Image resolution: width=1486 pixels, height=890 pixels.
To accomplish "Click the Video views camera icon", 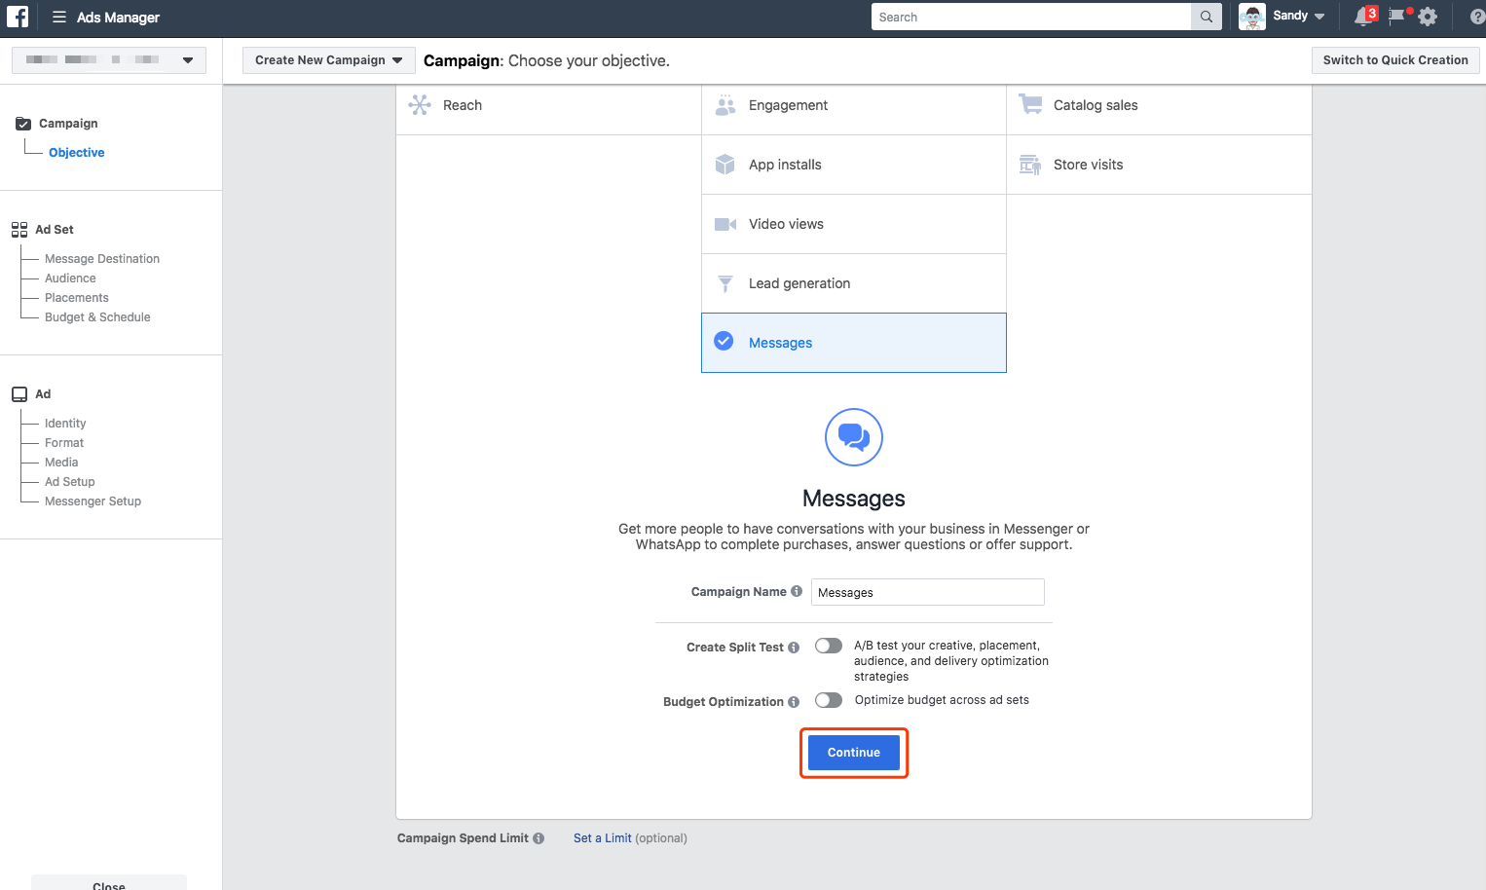I will pos(725,224).
